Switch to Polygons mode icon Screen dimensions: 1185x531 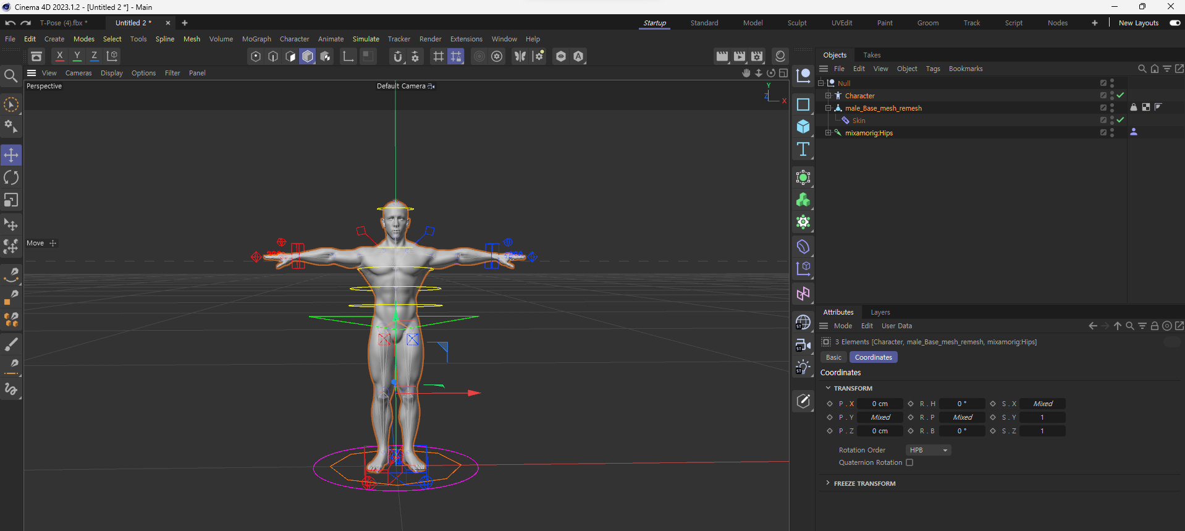(290, 56)
